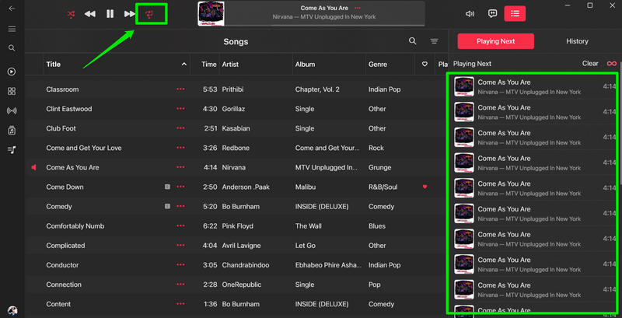Click artist OneRepublic
This screenshot has width=622, height=318.
[x=242, y=285]
